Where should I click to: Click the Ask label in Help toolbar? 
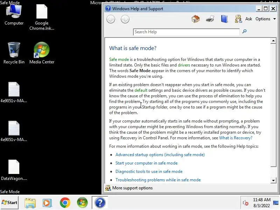(248, 19)
